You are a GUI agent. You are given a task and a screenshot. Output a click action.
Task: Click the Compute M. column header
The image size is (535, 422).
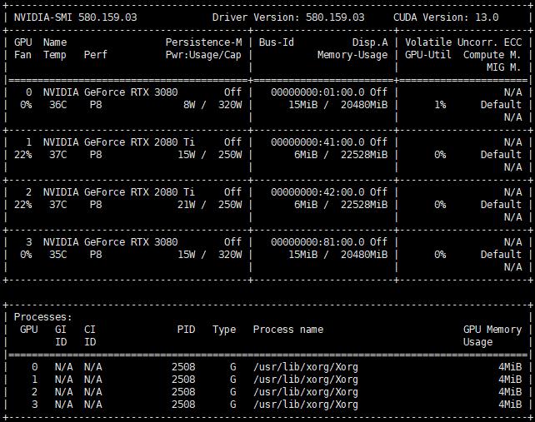(x=492, y=55)
